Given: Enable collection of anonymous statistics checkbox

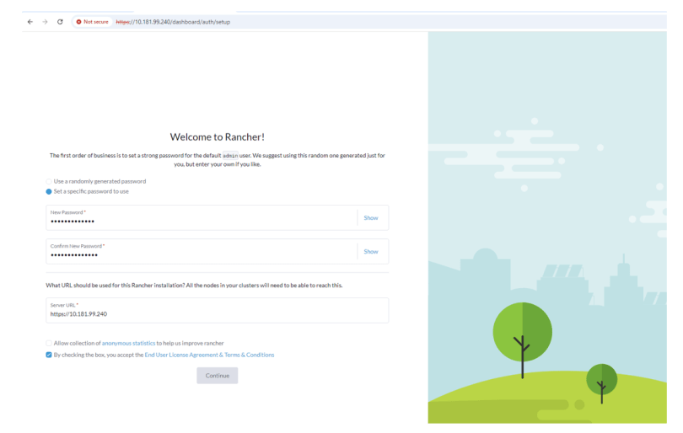Looking at the screenshot, I should 49,344.
